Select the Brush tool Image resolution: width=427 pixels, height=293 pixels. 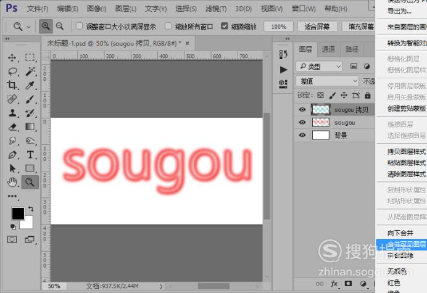[30, 99]
